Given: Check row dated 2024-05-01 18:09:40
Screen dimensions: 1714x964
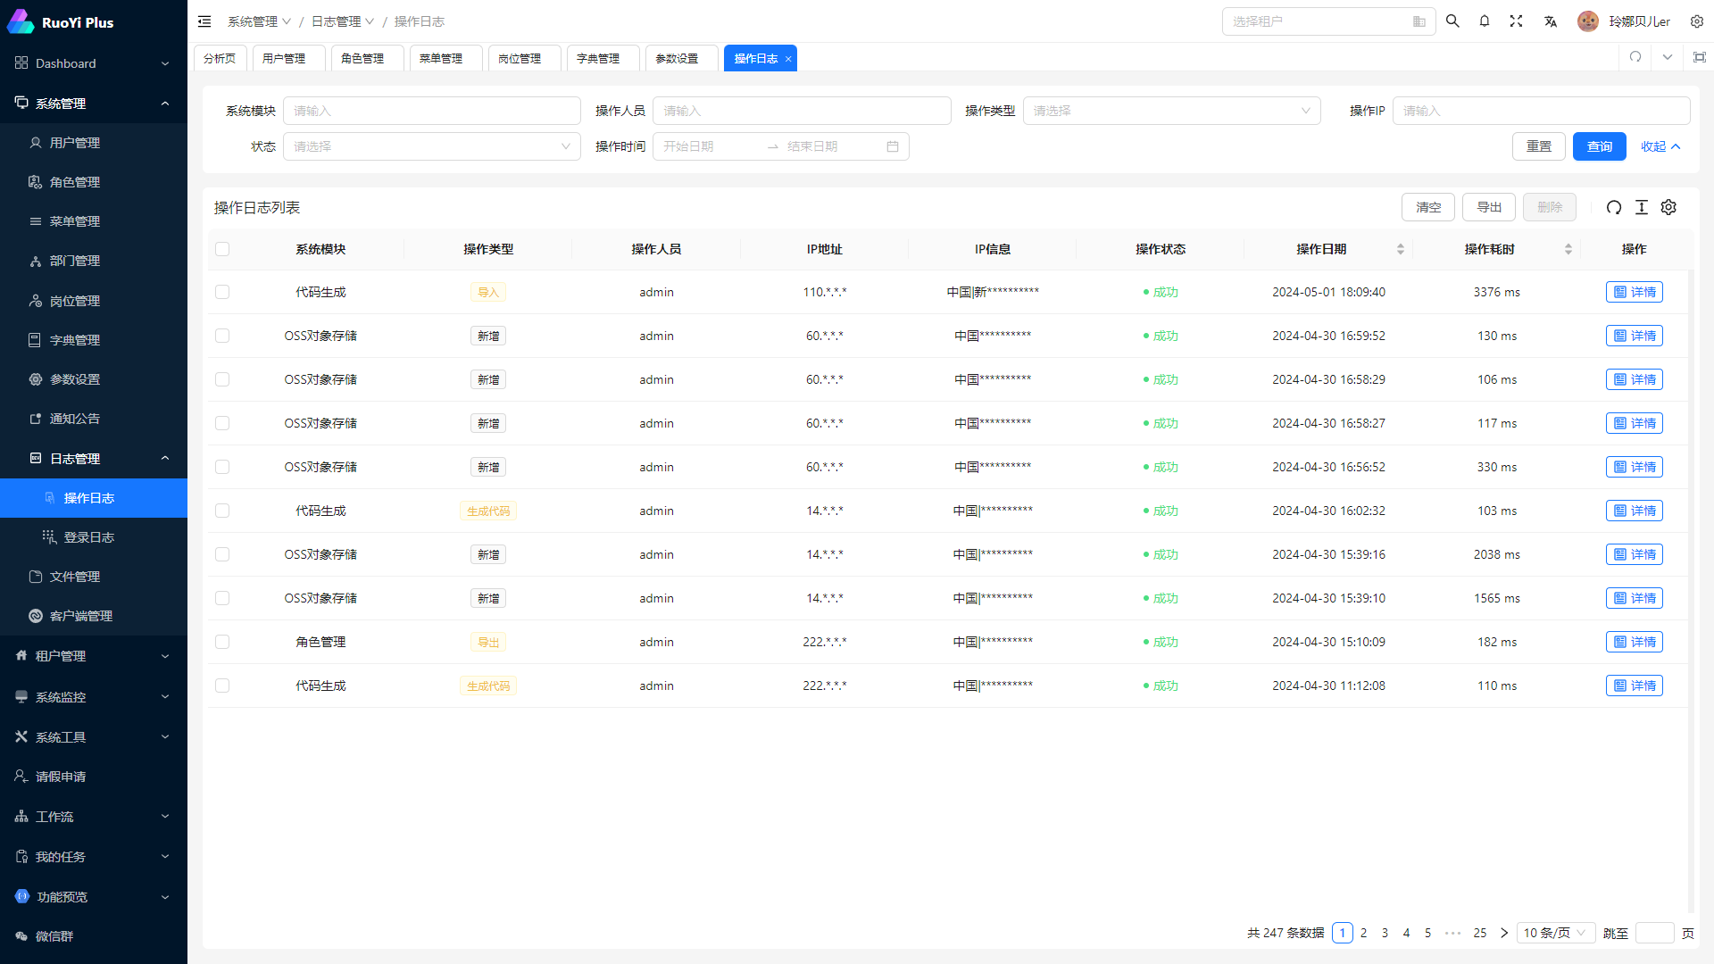Looking at the screenshot, I should [222, 292].
